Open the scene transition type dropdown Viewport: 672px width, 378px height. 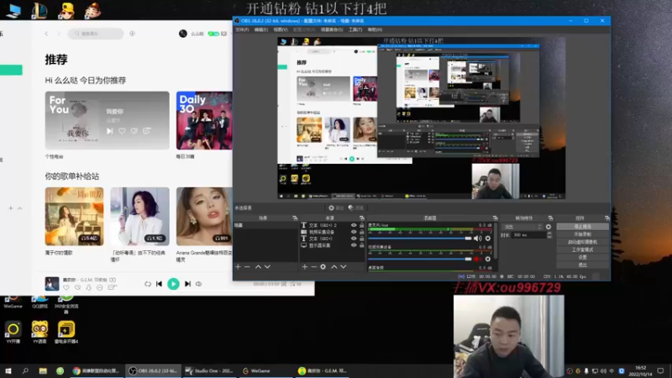(x=522, y=227)
